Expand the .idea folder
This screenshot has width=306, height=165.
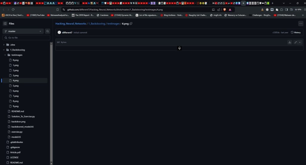(4, 45)
